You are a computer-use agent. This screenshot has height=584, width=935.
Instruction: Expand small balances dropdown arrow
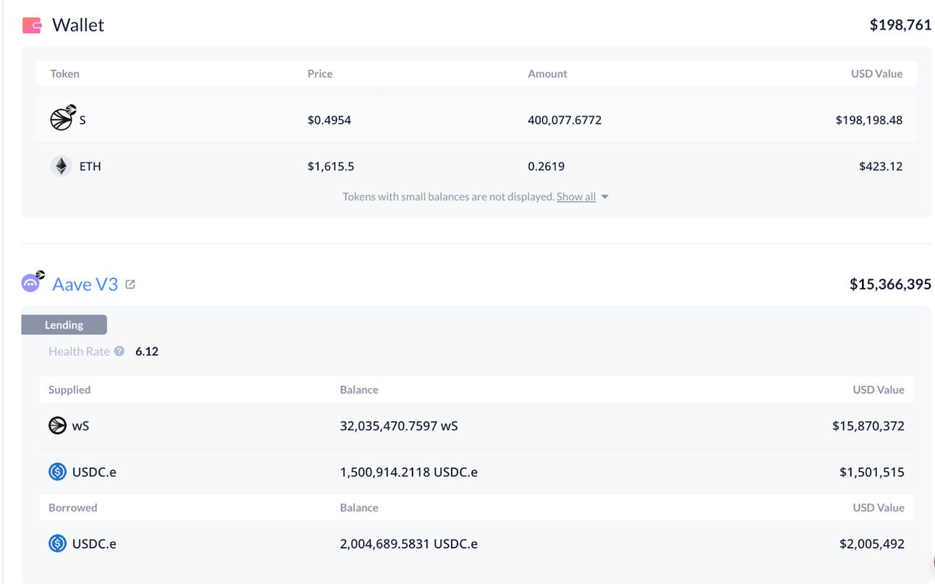click(x=605, y=197)
